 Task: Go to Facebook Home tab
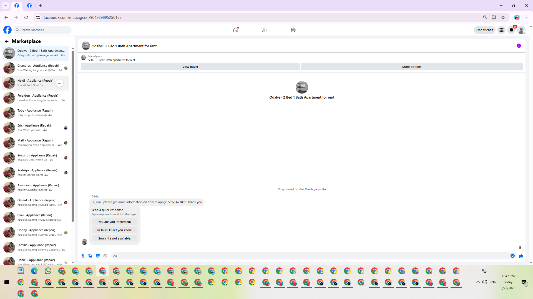click(x=236, y=30)
